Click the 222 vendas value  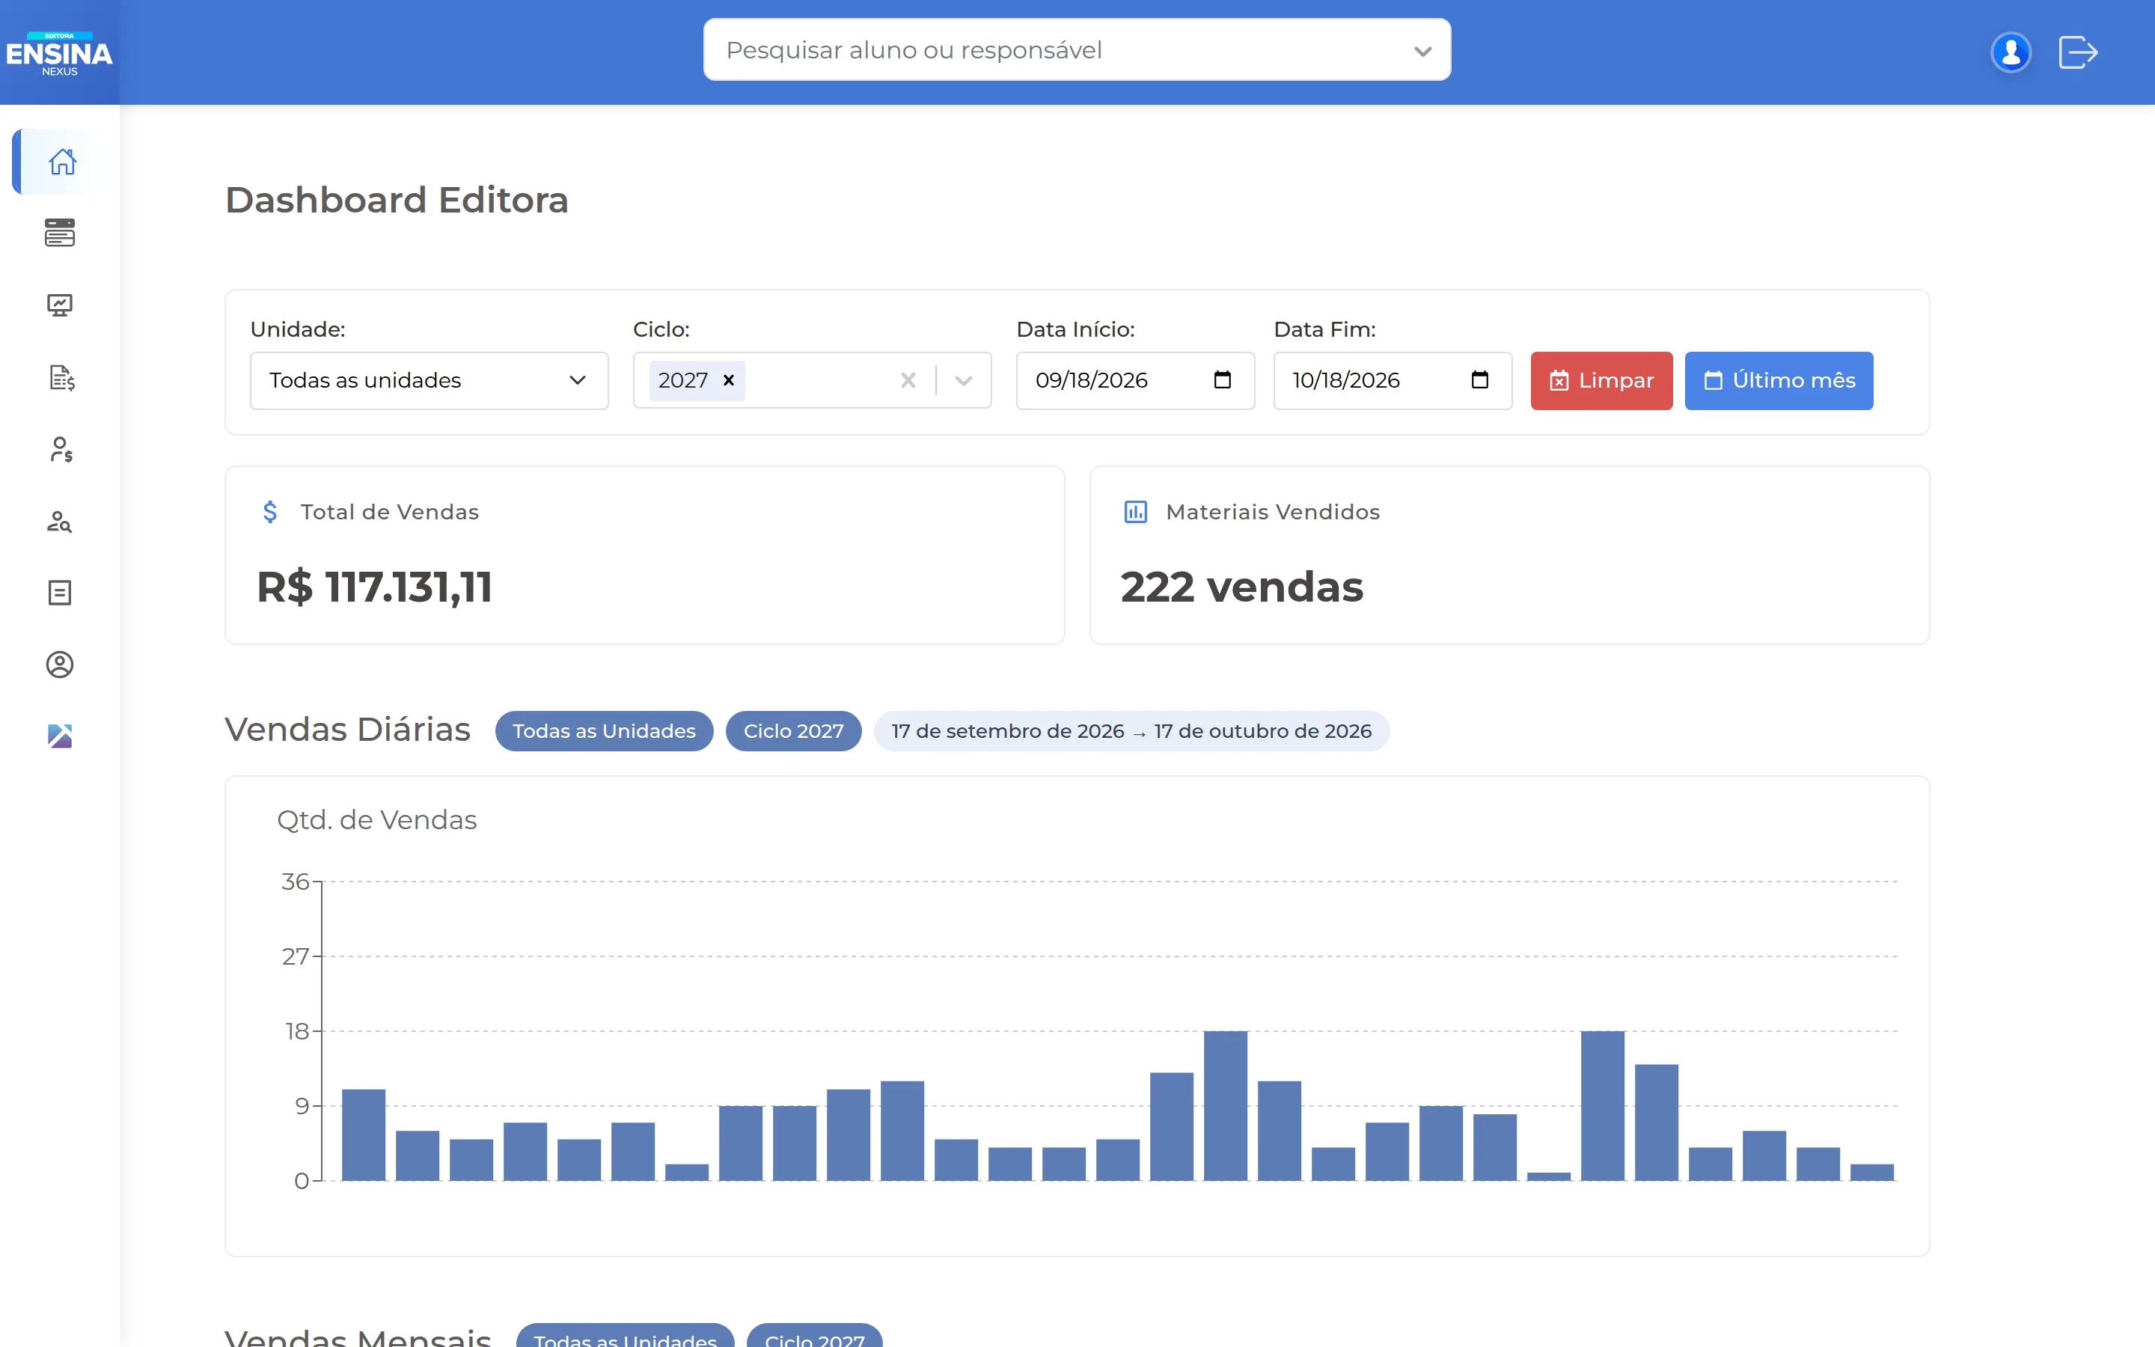pos(1241,587)
